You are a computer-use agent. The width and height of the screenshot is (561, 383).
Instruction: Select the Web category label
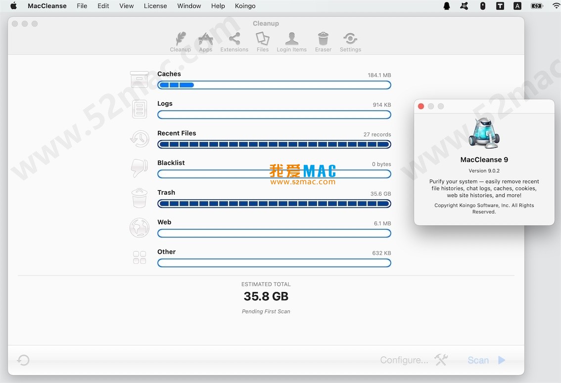coord(164,222)
